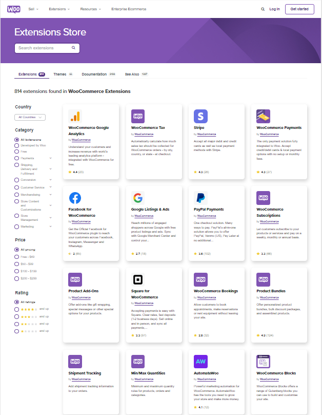Click the Product Add-Ons Woo icon
The width and height of the screenshot is (322, 415).
point(75,279)
